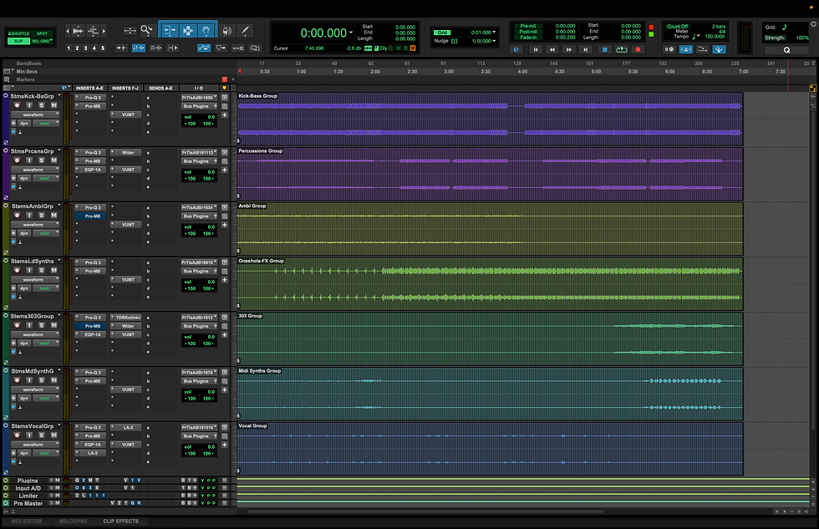Toggle Loop Playback in transport
This screenshot has height=529, width=819.
pyautogui.click(x=620, y=49)
